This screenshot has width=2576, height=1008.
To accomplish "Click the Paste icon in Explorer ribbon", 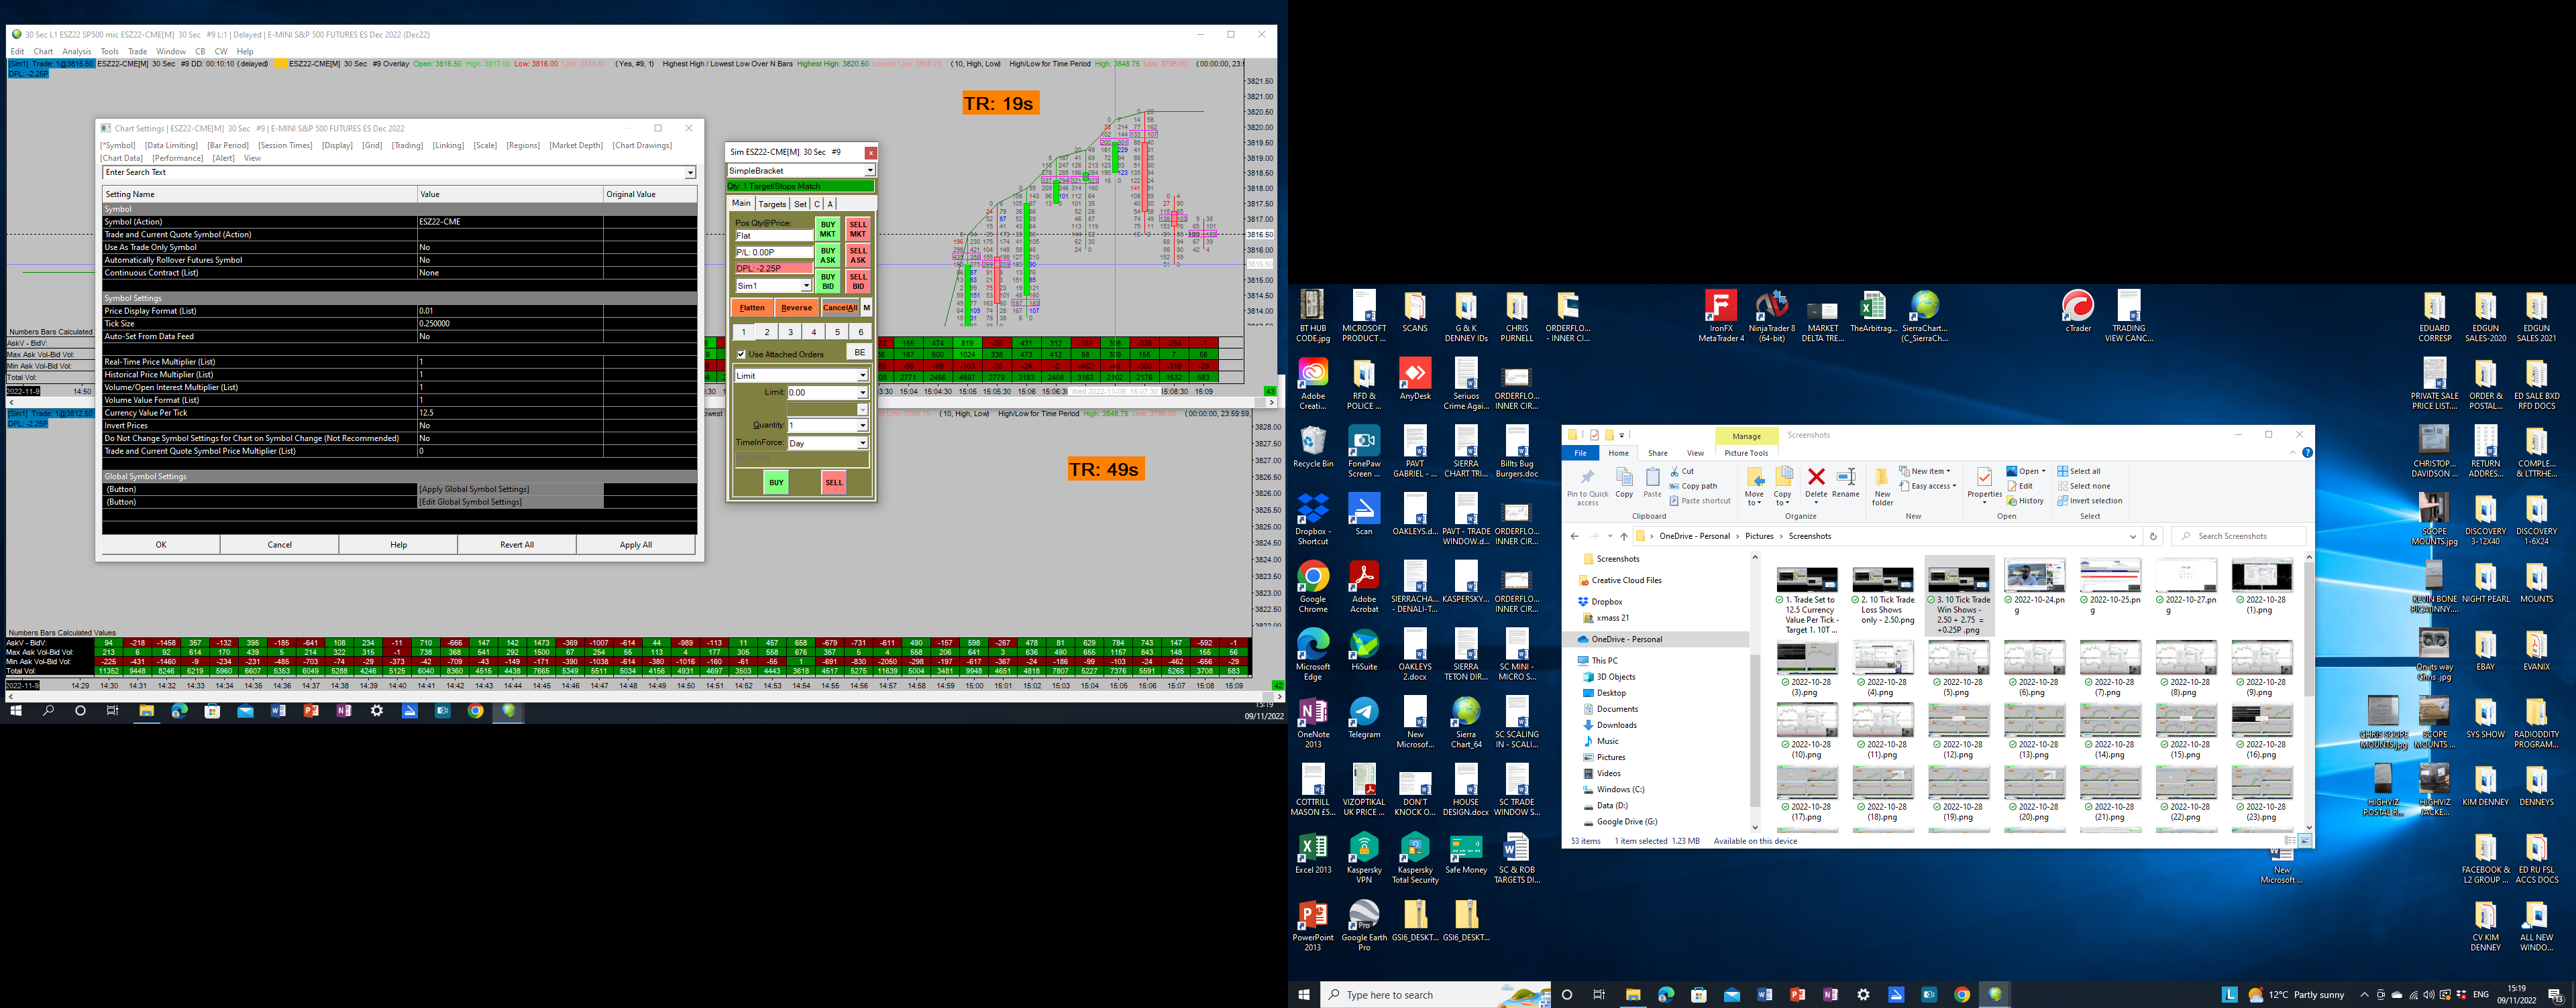I will click(x=1652, y=481).
